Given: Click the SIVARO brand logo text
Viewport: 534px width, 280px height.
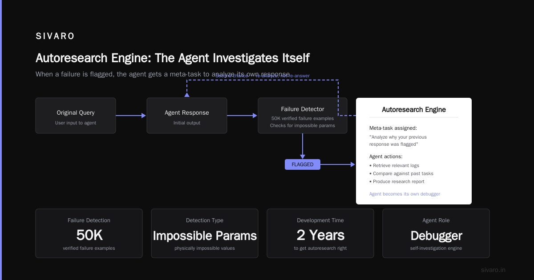Looking at the screenshot, I should [55, 36].
